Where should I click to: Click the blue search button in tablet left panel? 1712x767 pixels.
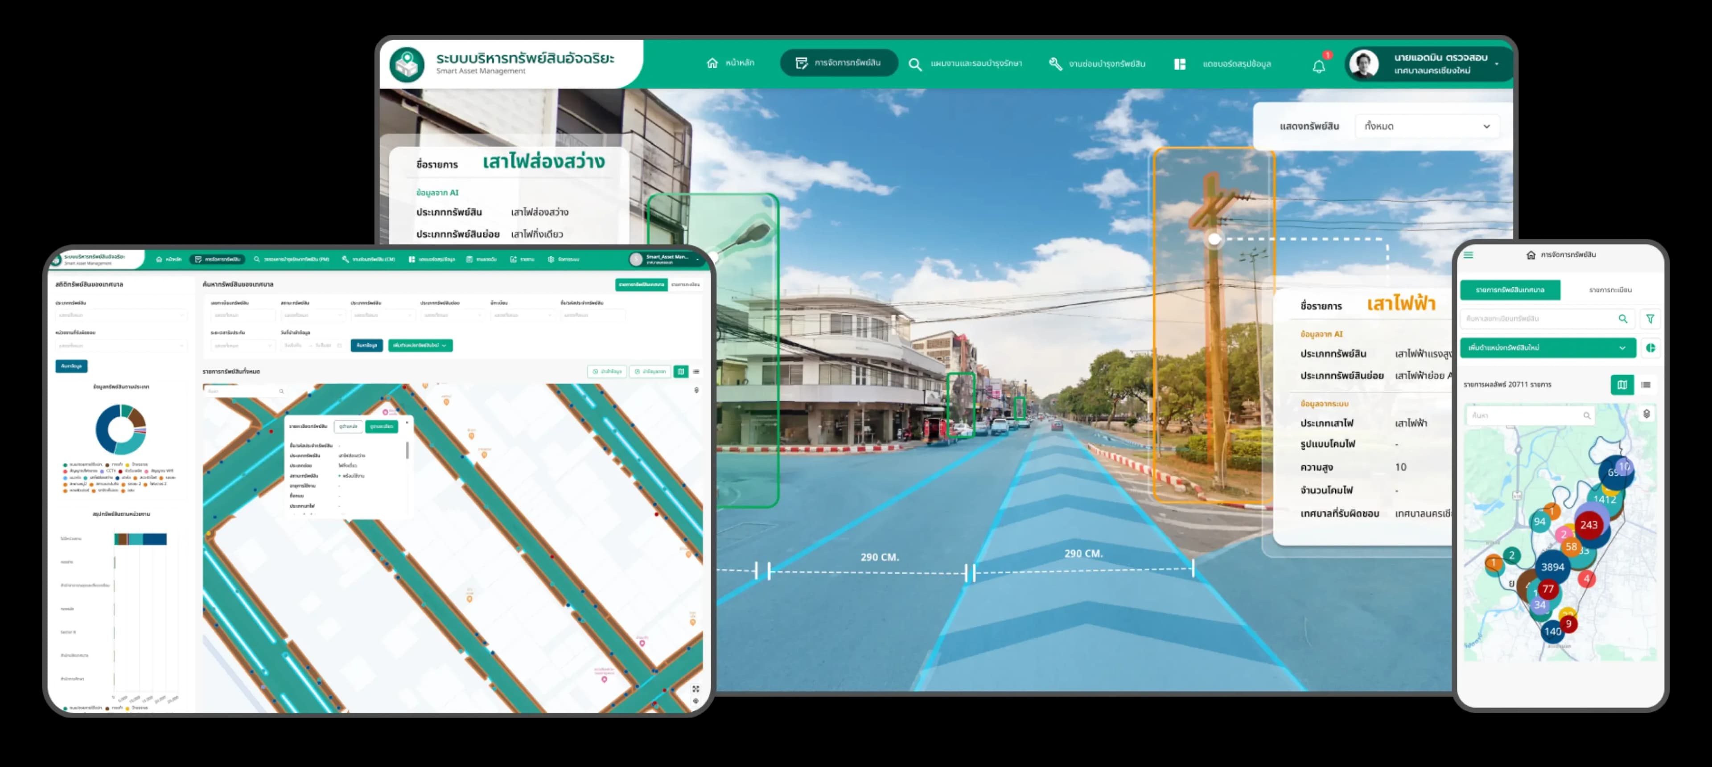click(71, 366)
